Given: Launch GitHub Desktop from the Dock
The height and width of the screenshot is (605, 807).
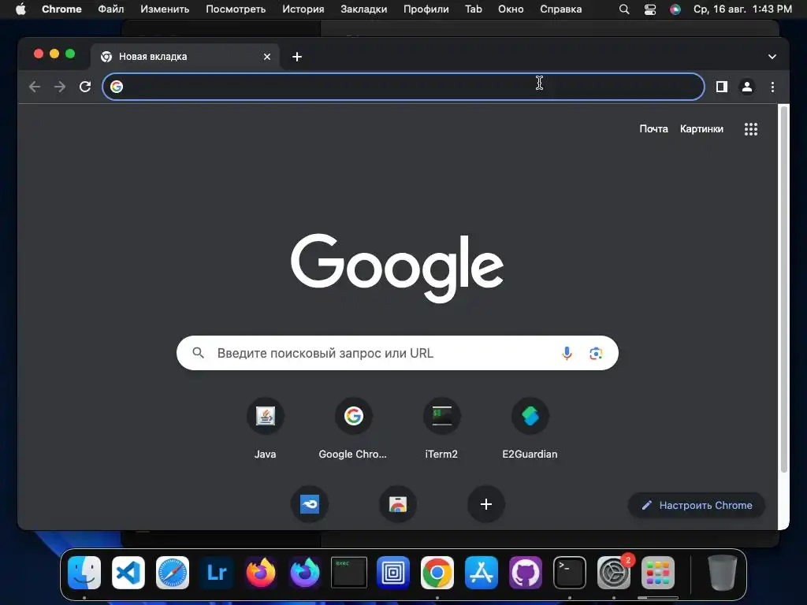Looking at the screenshot, I should (526, 573).
